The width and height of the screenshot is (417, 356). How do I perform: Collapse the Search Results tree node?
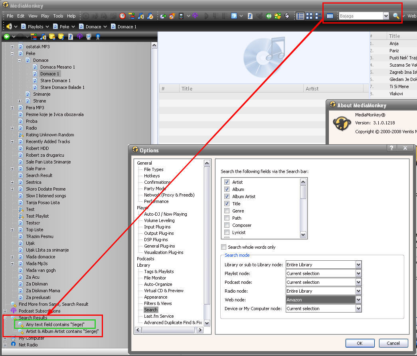(x=5, y=318)
